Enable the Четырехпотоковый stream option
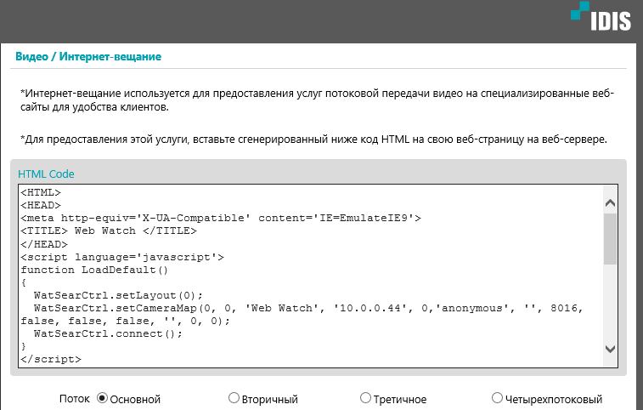The image size is (643, 410). 497,398
